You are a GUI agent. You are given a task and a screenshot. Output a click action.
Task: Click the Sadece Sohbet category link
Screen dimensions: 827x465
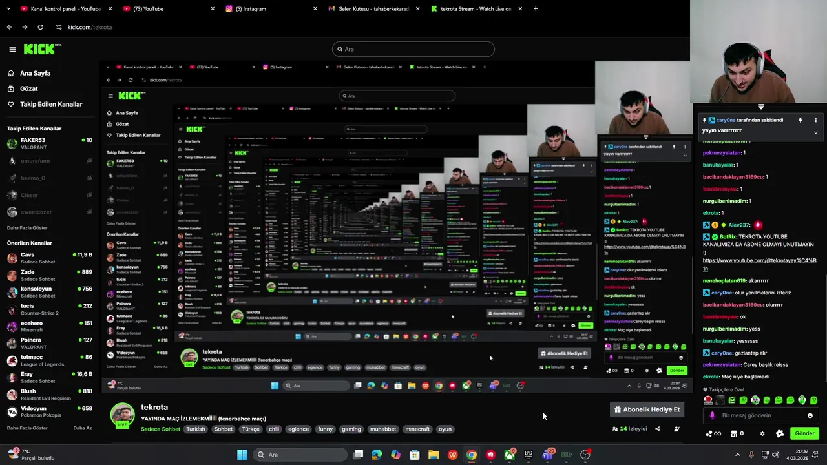(160, 429)
